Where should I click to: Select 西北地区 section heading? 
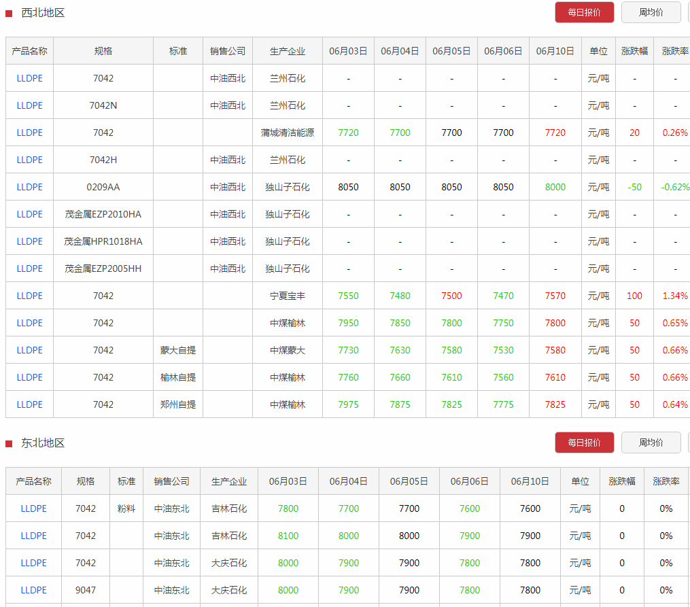pyautogui.click(x=43, y=13)
